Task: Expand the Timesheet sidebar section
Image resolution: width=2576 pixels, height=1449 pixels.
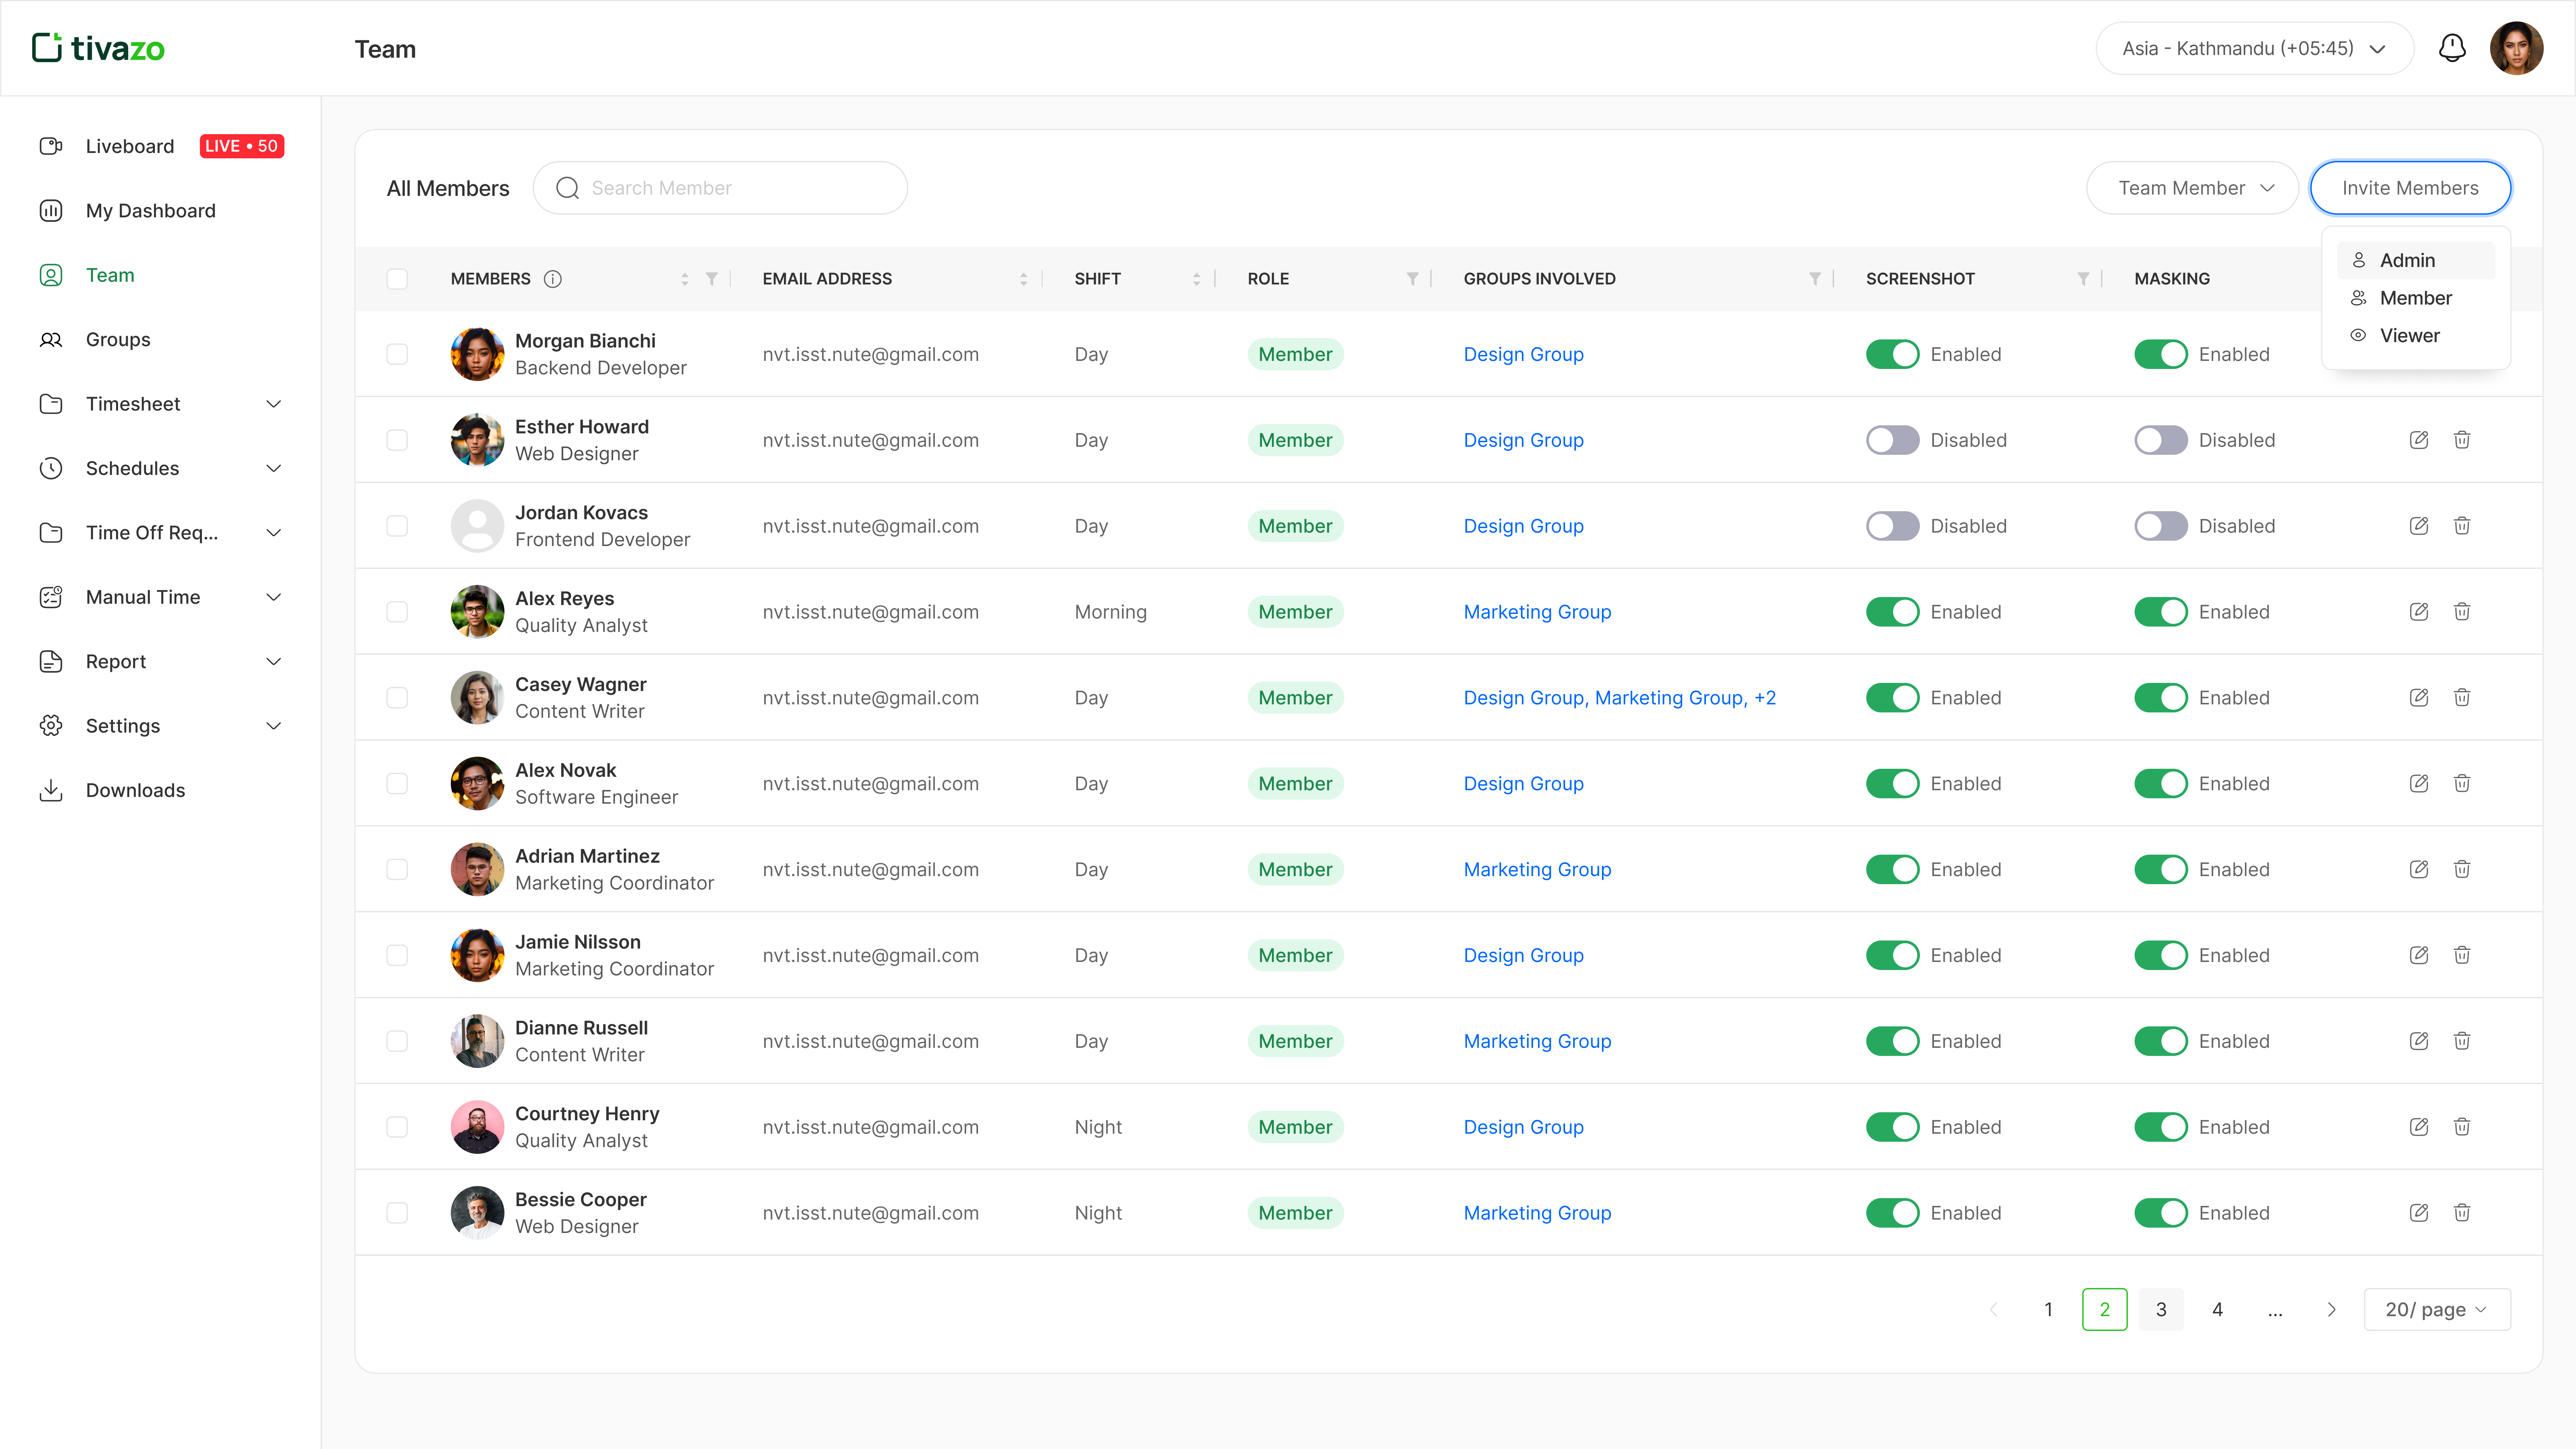Action: tap(160, 404)
